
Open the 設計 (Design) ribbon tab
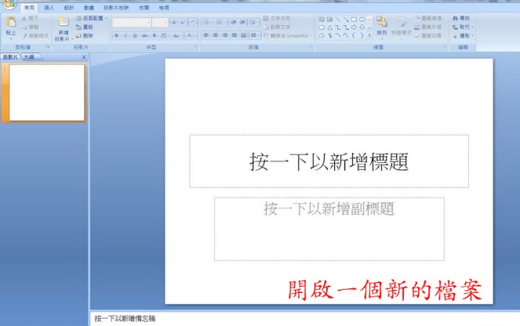(x=69, y=7)
